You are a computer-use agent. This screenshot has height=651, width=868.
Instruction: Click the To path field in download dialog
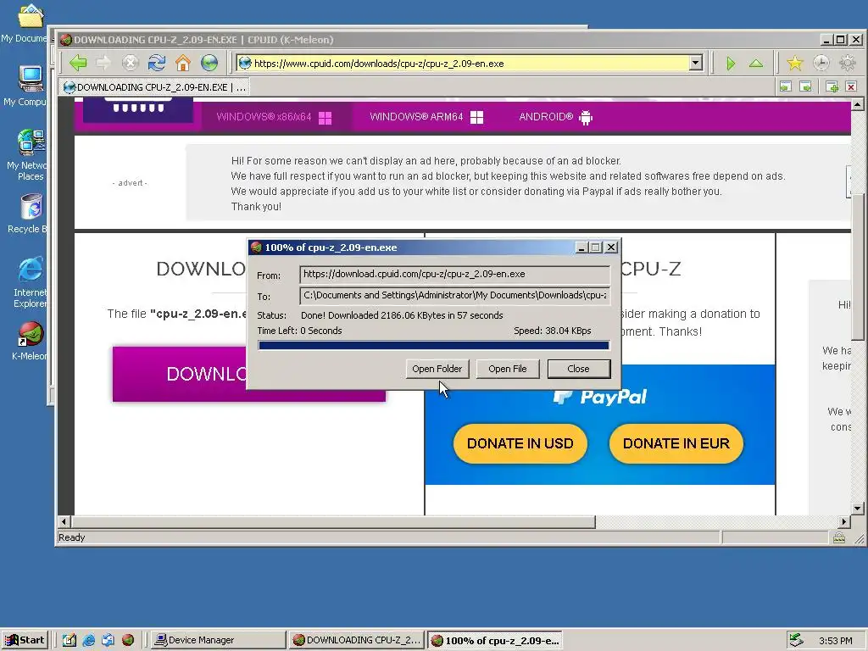454,295
